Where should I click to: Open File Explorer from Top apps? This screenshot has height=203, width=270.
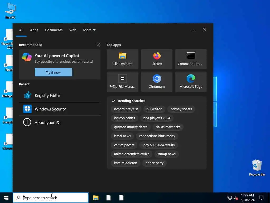click(x=122, y=59)
